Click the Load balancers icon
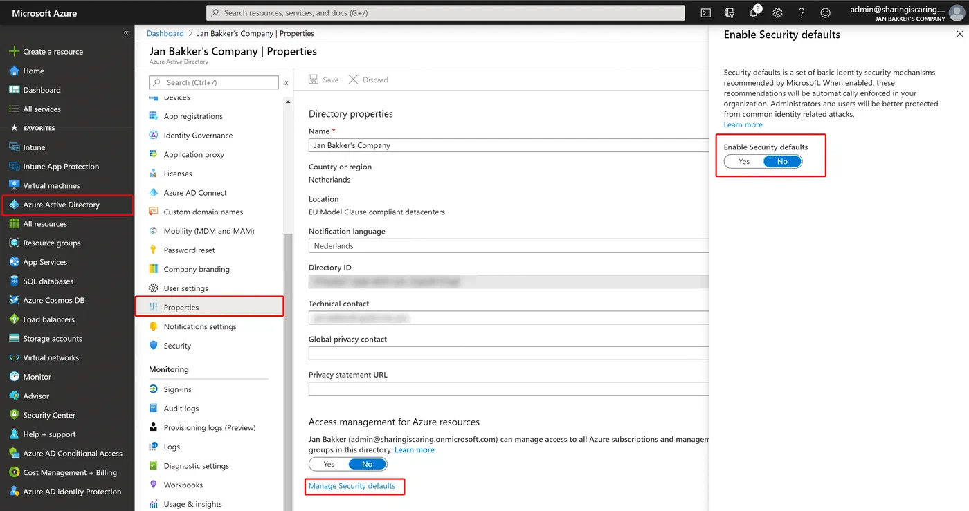Image resolution: width=969 pixels, height=511 pixels. click(14, 319)
